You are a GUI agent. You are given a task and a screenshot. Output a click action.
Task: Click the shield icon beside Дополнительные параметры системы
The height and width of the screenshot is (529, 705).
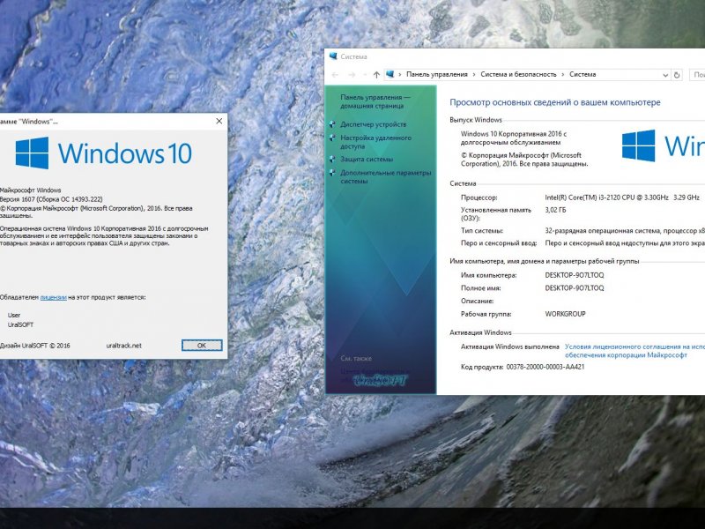[332, 173]
